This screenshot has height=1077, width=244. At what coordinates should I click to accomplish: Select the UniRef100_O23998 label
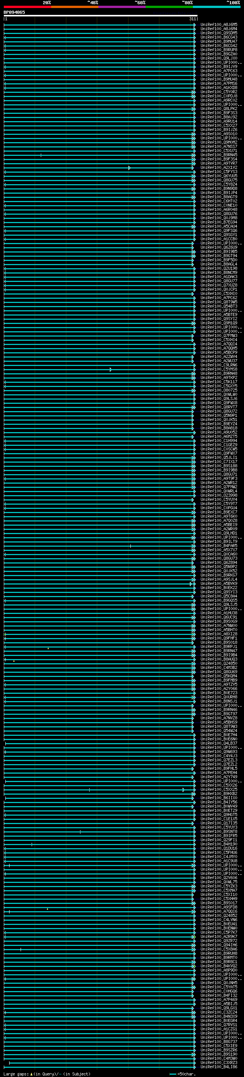219,496
